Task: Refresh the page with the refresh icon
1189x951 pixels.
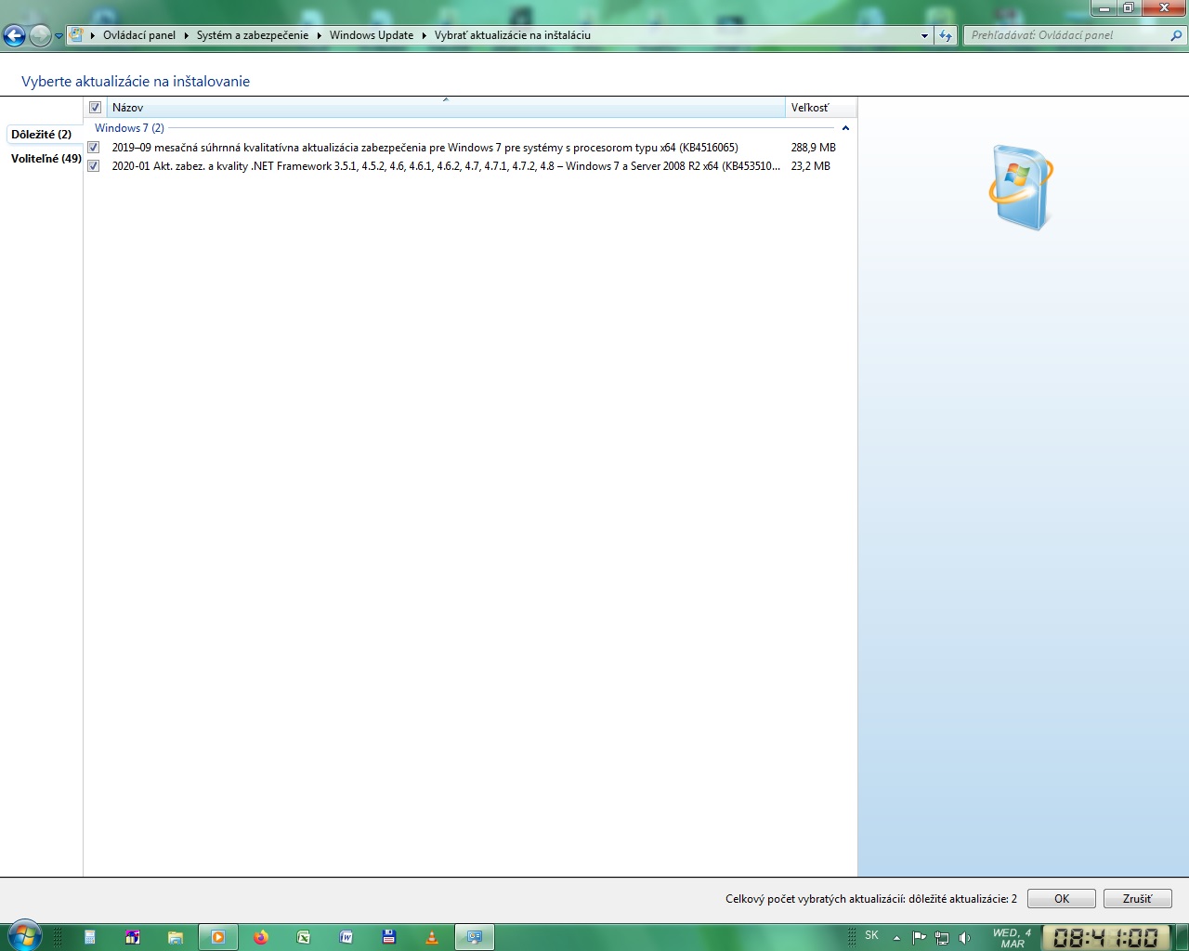Action: pos(946,36)
